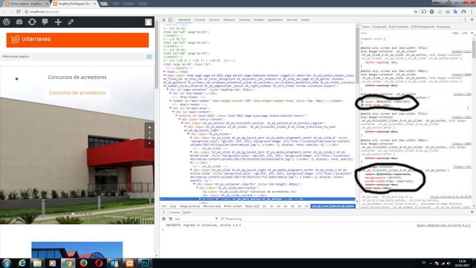Viewport: 476px width, 268px height.
Task: Click the updates refresh icon in admin bar
Action: click(x=32, y=22)
